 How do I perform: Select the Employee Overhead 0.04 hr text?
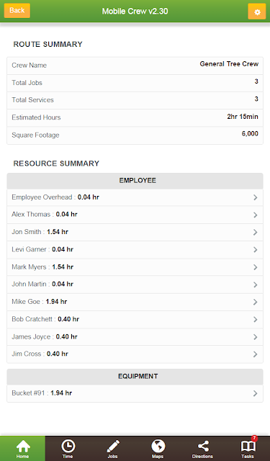coord(55,197)
